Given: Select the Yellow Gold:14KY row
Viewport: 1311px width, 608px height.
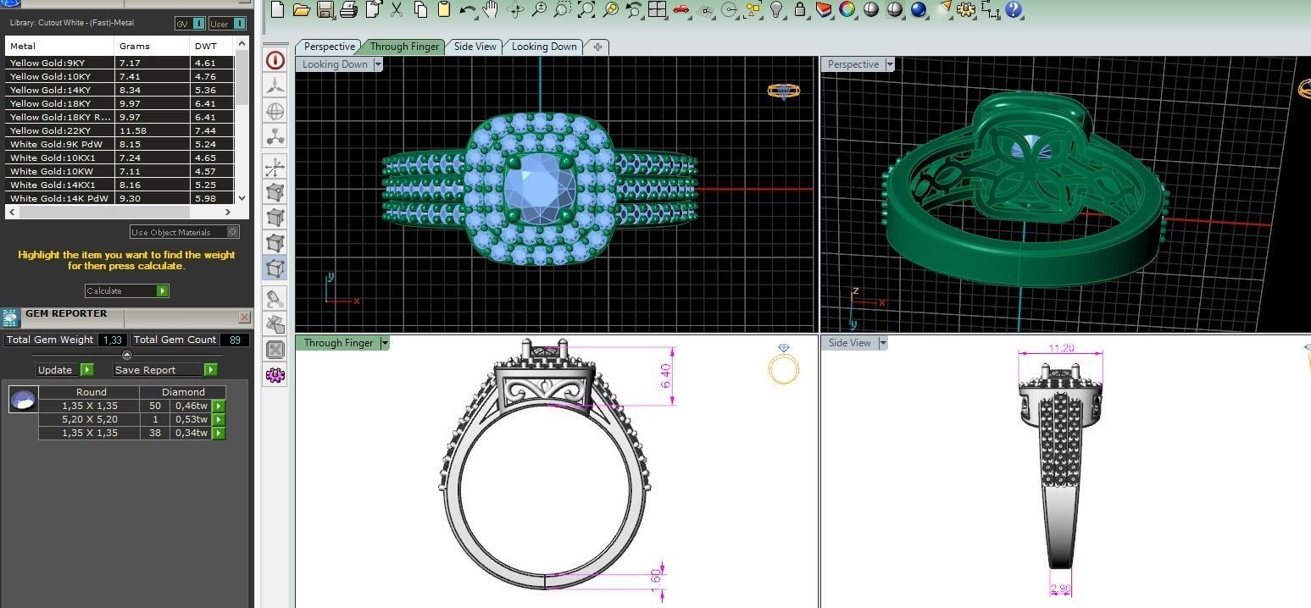Looking at the screenshot, I should tap(119, 90).
